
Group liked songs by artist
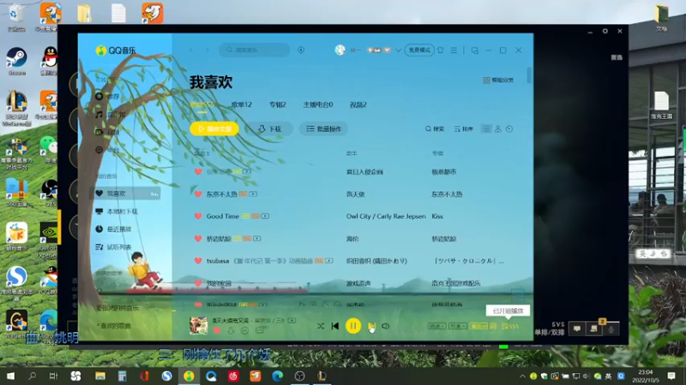(x=498, y=129)
